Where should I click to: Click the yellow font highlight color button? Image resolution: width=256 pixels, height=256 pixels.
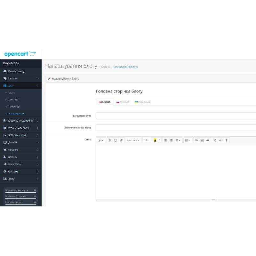155,140
